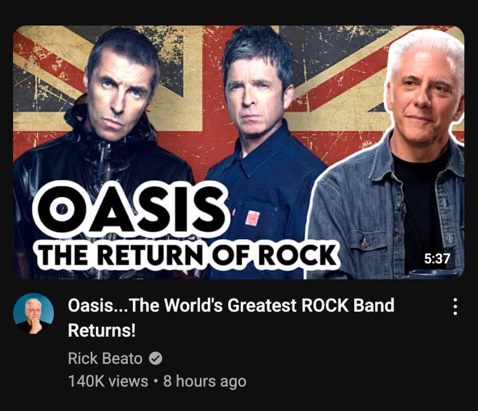Click "THE RETURN OF ROCK" thumbnail caption
Viewport: 478px width, 411px height.
(x=187, y=255)
